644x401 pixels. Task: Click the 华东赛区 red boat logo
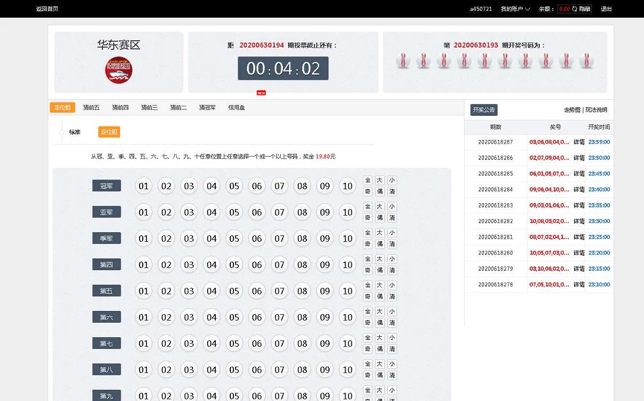tap(119, 70)
